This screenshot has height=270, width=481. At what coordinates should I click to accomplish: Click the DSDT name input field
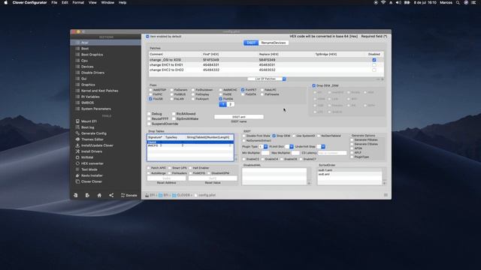(x=239, y=117)
